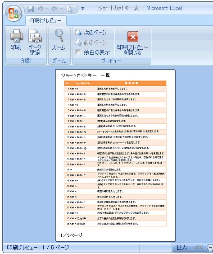The width and height of the screenshot is (213, 254).
Task: Click the 拡大 zoom label in status bar
Action: pyautogui.click(x=181, y=248)
